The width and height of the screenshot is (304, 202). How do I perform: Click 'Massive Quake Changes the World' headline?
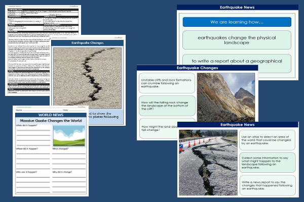coord(51,121)
